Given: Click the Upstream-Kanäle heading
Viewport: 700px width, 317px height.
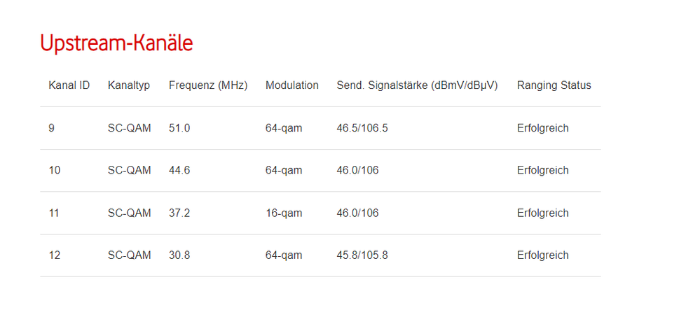Looking at the screenshot, I should pyautogui.click(x=116, y=43).
